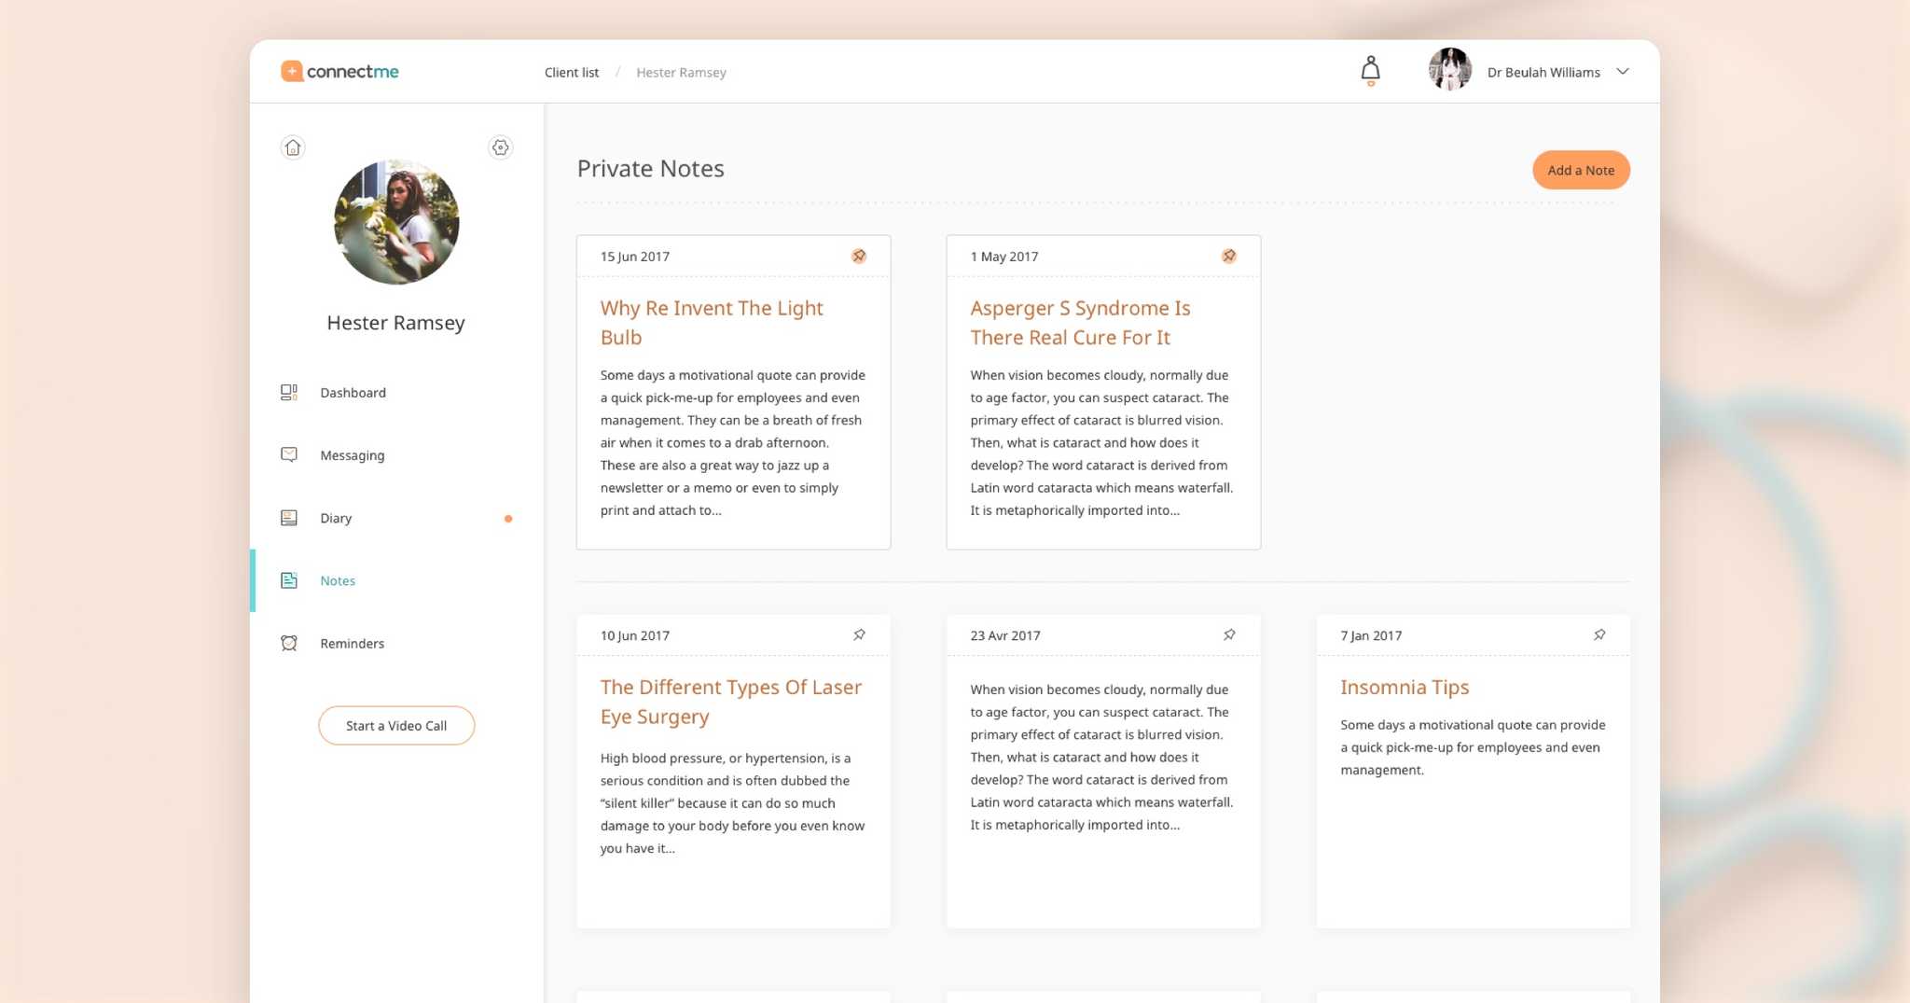This screenshot has width=1910, height=1003.
Task: Click the 15 Jun 2017 date
Action: pos(635,257)
